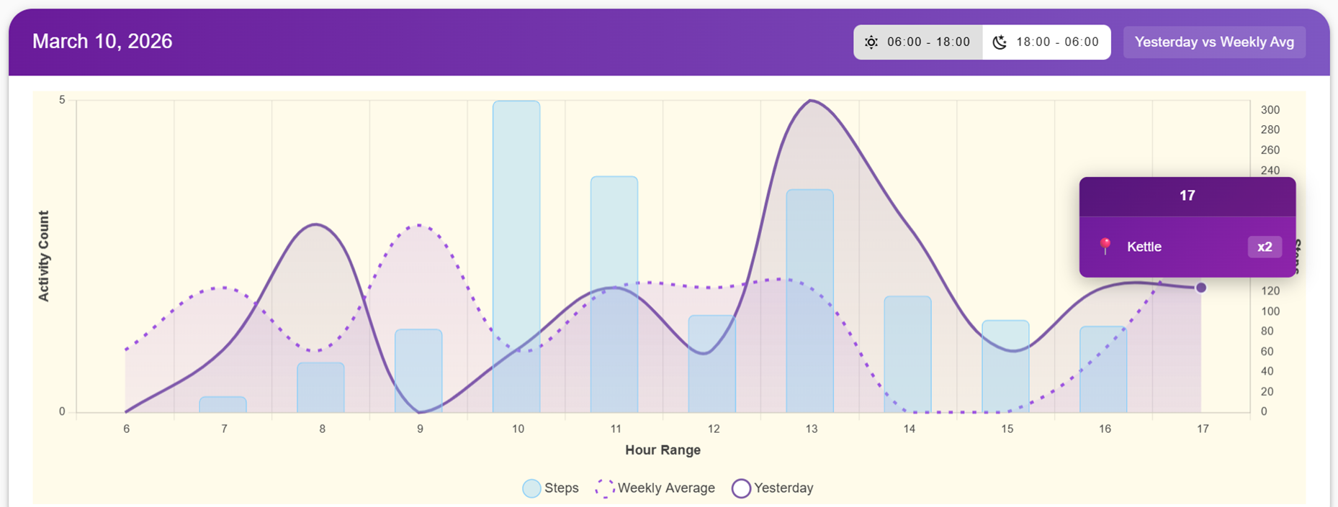Hide the Weekly Average series label
Screen dimensions: 1338x507
point(666,488)
